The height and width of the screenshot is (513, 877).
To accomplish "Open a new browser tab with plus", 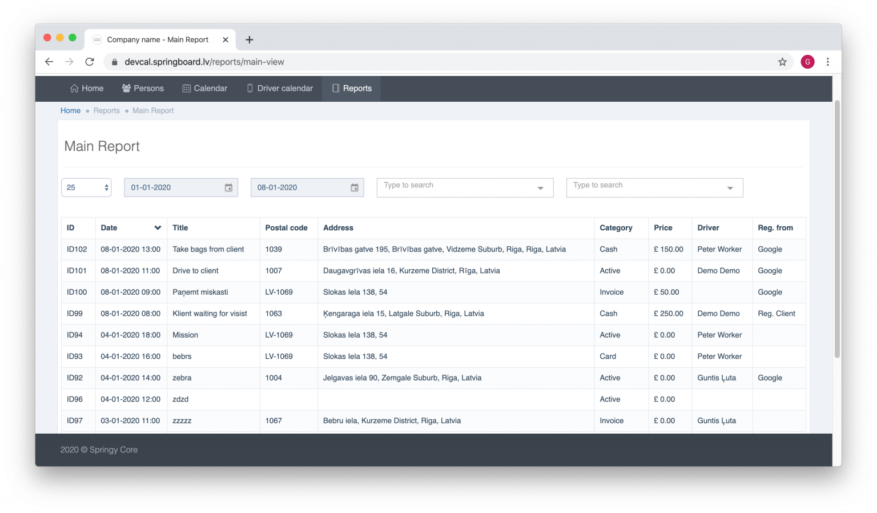I will [x=250, y=39].
